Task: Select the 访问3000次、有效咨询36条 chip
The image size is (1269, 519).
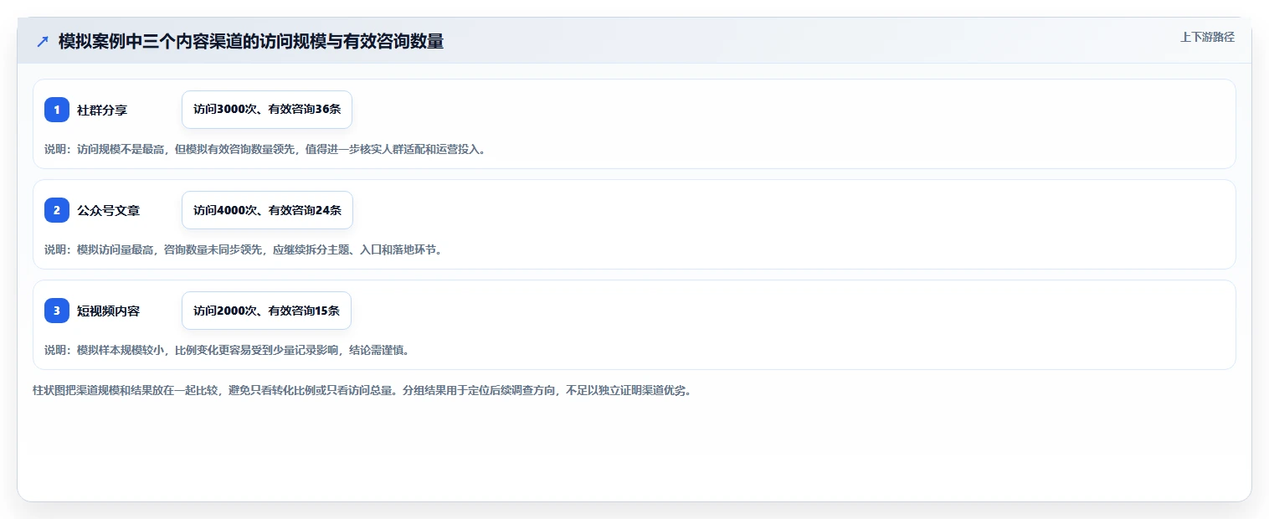Action: click(267, 110)
